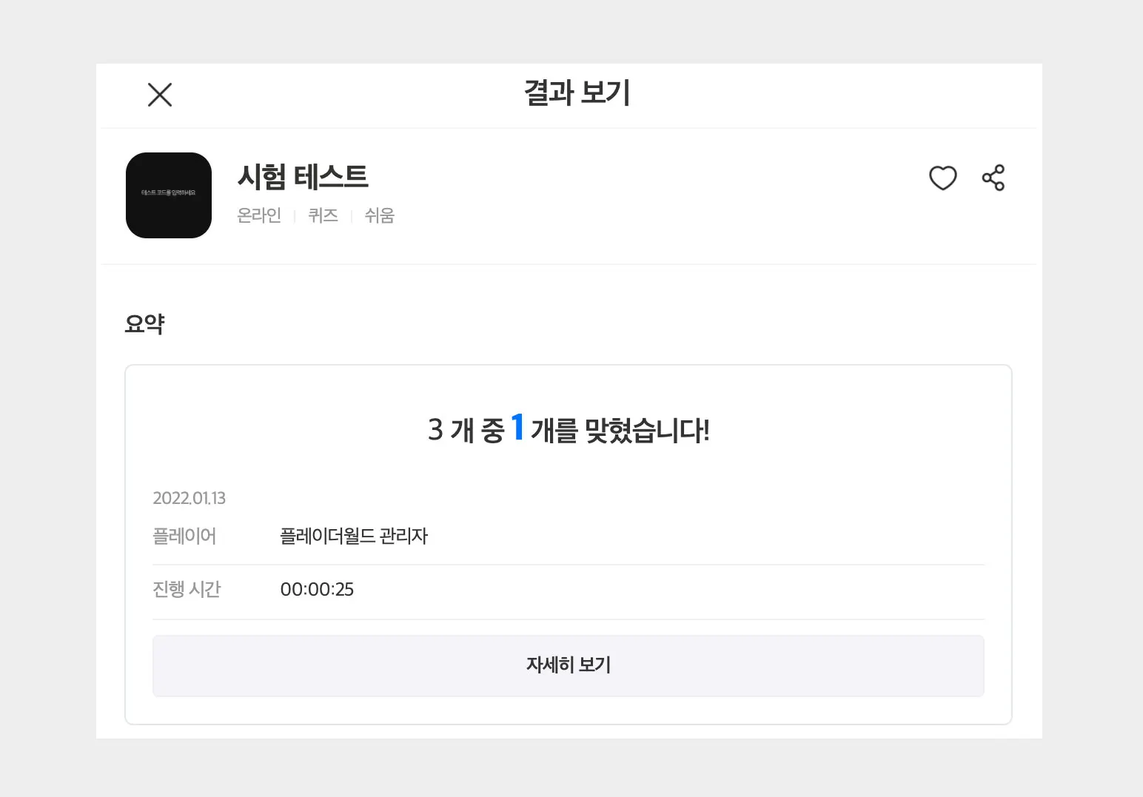Image resolution: width=1143 pixels, height=797 pixels.
Task: Click the 자세히 보기 button
Action: (568, 665)
